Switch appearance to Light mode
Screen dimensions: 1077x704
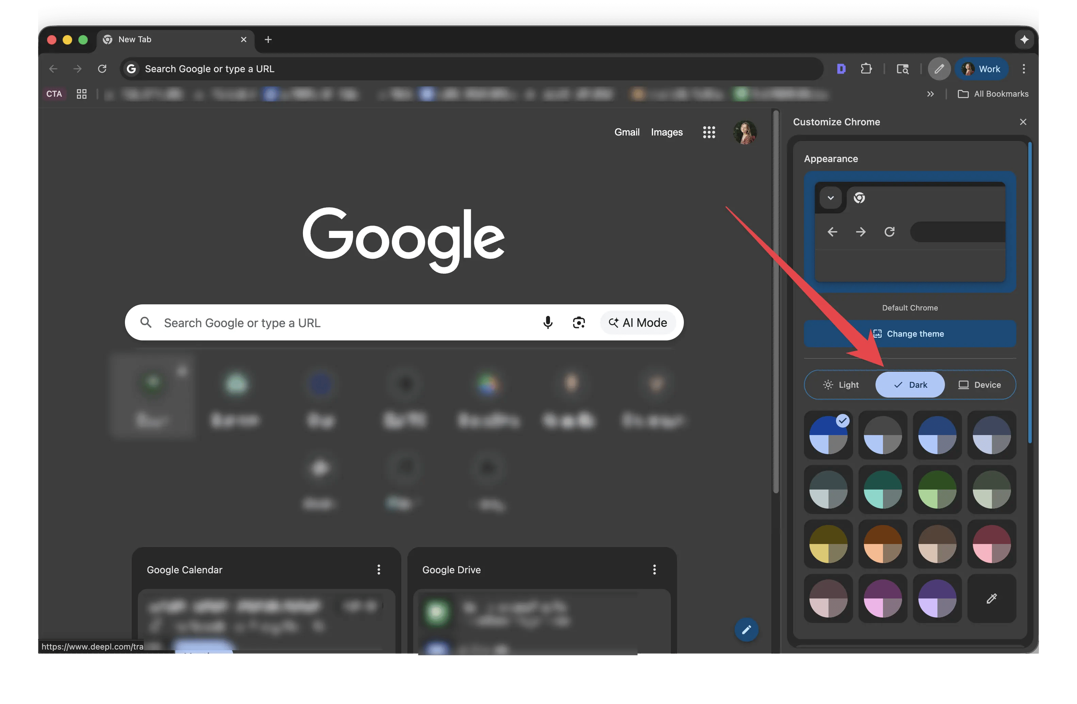tap(841, 385)
